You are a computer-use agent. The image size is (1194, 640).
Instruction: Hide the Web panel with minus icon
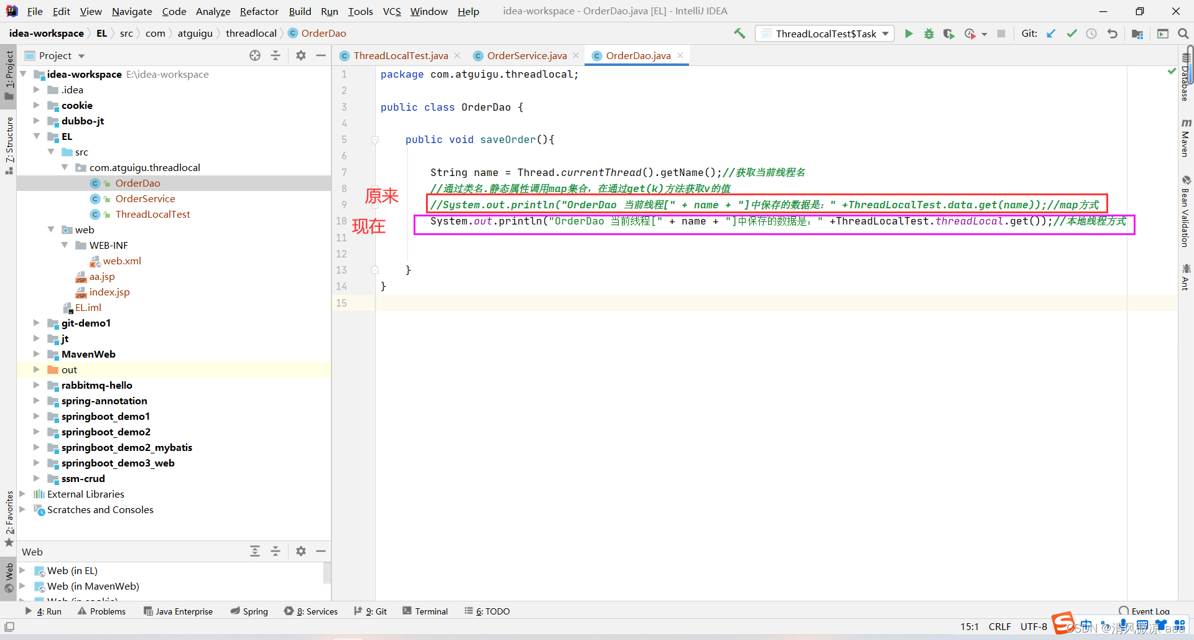click(321, 551)
